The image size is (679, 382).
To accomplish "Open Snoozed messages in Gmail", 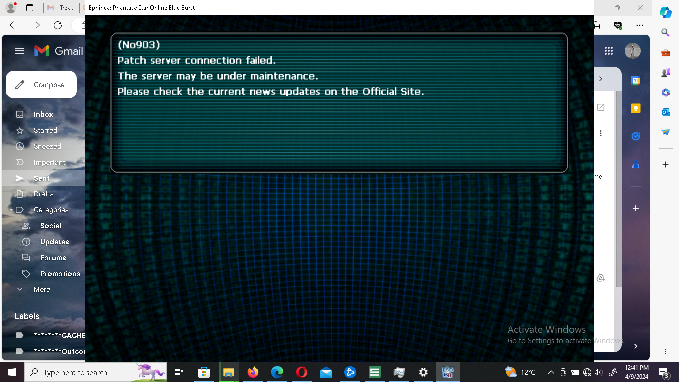I will (47, 146).
